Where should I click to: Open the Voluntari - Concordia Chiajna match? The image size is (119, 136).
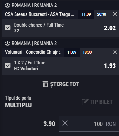click(x=33, y=52)
